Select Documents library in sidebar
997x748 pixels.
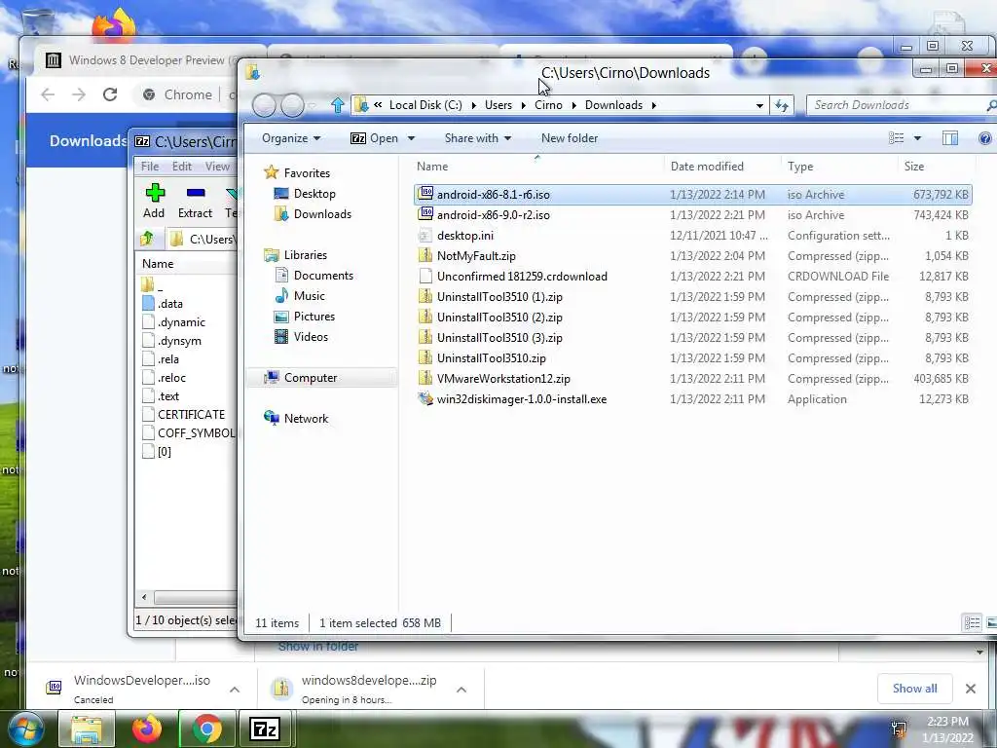pyautogui.click(x=314, y=275)
